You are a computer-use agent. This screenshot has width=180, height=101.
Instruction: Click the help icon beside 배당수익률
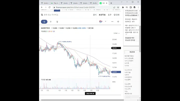pyautogui.click(x=126, y=34)
